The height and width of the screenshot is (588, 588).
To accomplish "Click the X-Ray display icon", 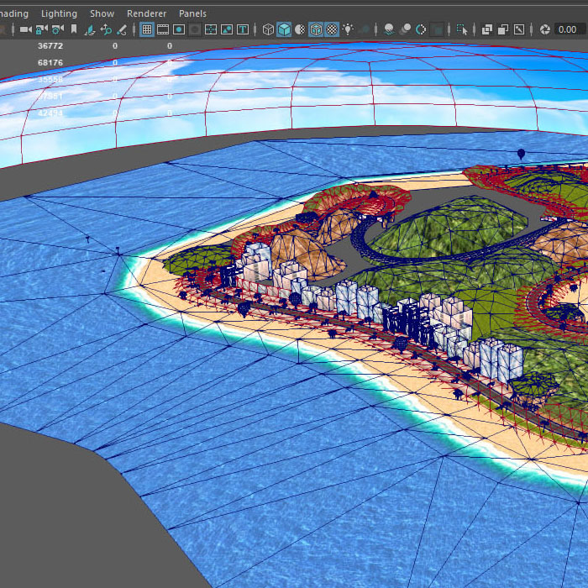I will pyautogui.click(x=487, y=29).
